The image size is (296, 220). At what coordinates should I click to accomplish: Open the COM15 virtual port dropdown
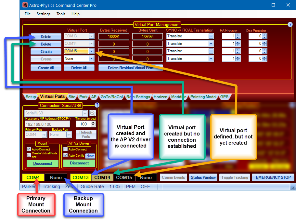pyautogui.click(x=91, y=51)
